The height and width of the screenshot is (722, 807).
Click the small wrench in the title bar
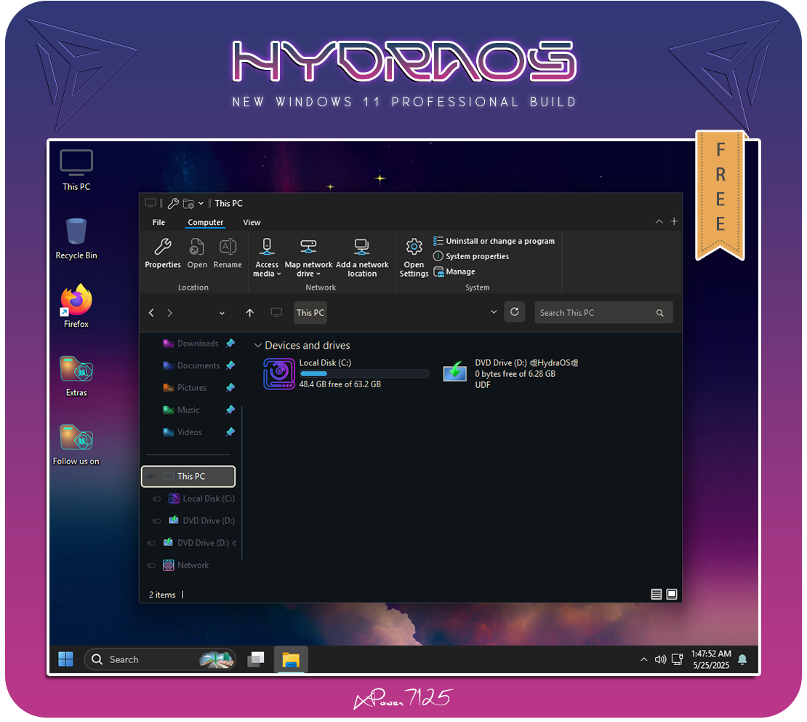pyautogui.click(x=173, y=204)
